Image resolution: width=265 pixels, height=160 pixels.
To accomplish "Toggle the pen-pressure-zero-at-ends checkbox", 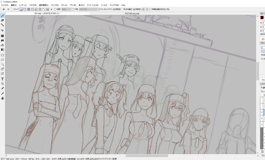I will click(x=150, y=9).
